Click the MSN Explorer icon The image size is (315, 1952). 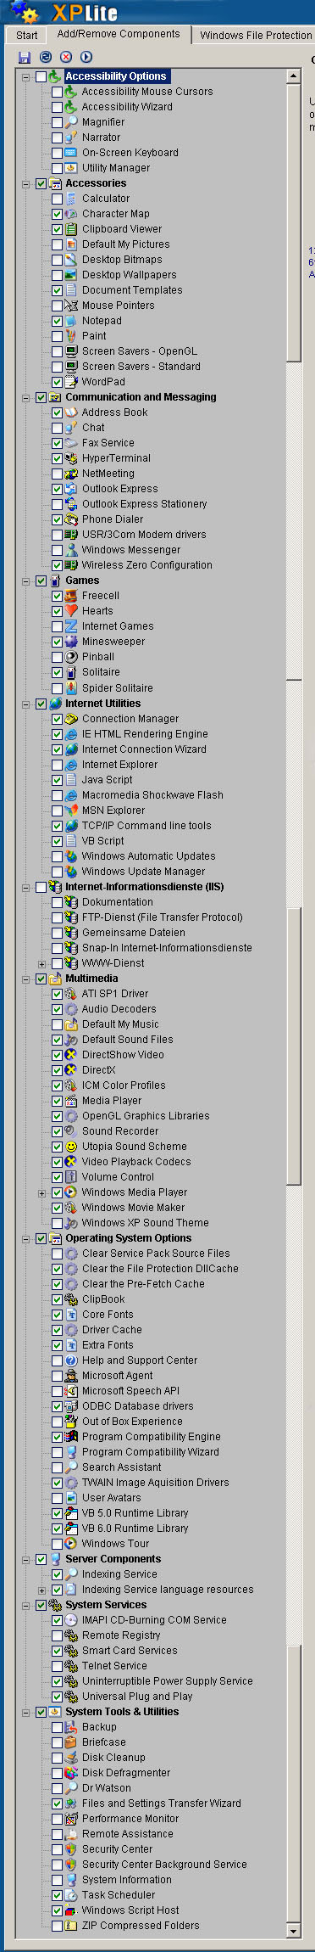pos(72,811)
